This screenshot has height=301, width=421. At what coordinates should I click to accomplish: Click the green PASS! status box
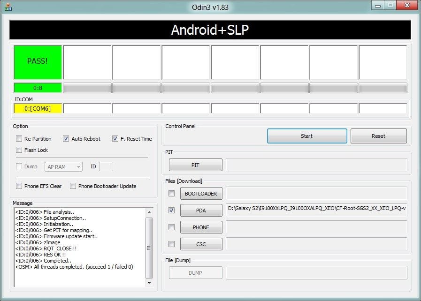click(x=38, y=61)
